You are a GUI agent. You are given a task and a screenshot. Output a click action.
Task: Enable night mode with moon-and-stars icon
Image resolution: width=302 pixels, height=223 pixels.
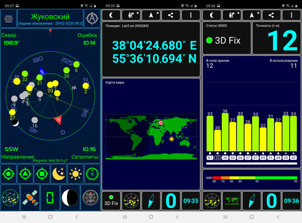pyautogui.click(x=59, y=174)
